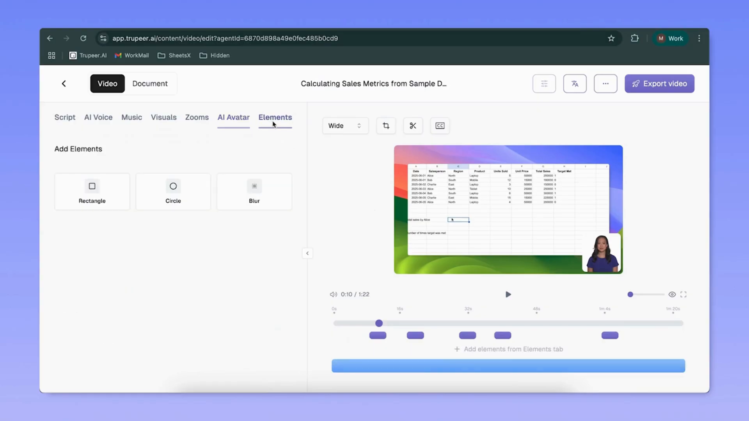This screenshot has height=421, width=749.
Task: Switch to the Elements tab
Action: coord(275,117)
